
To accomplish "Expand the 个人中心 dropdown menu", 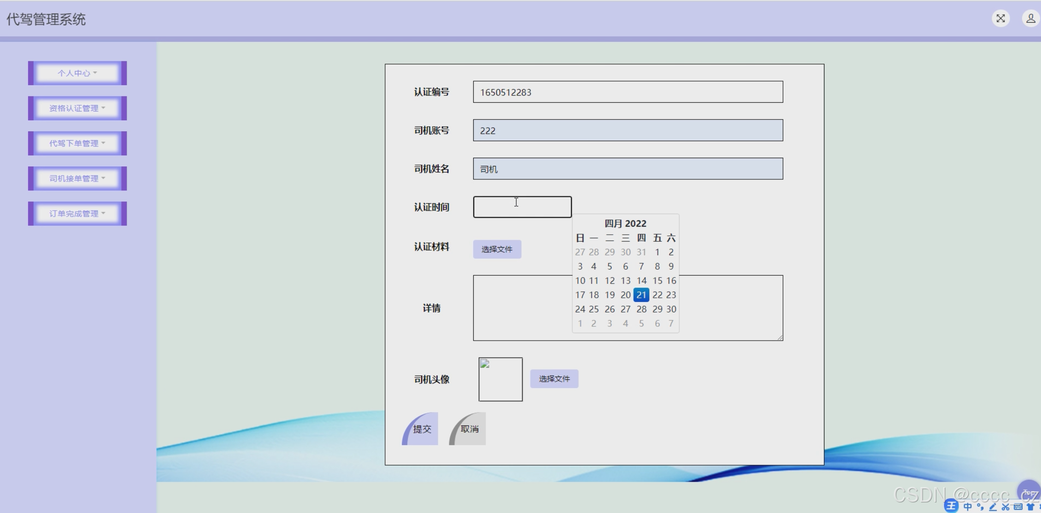I will tap(77, 73).
